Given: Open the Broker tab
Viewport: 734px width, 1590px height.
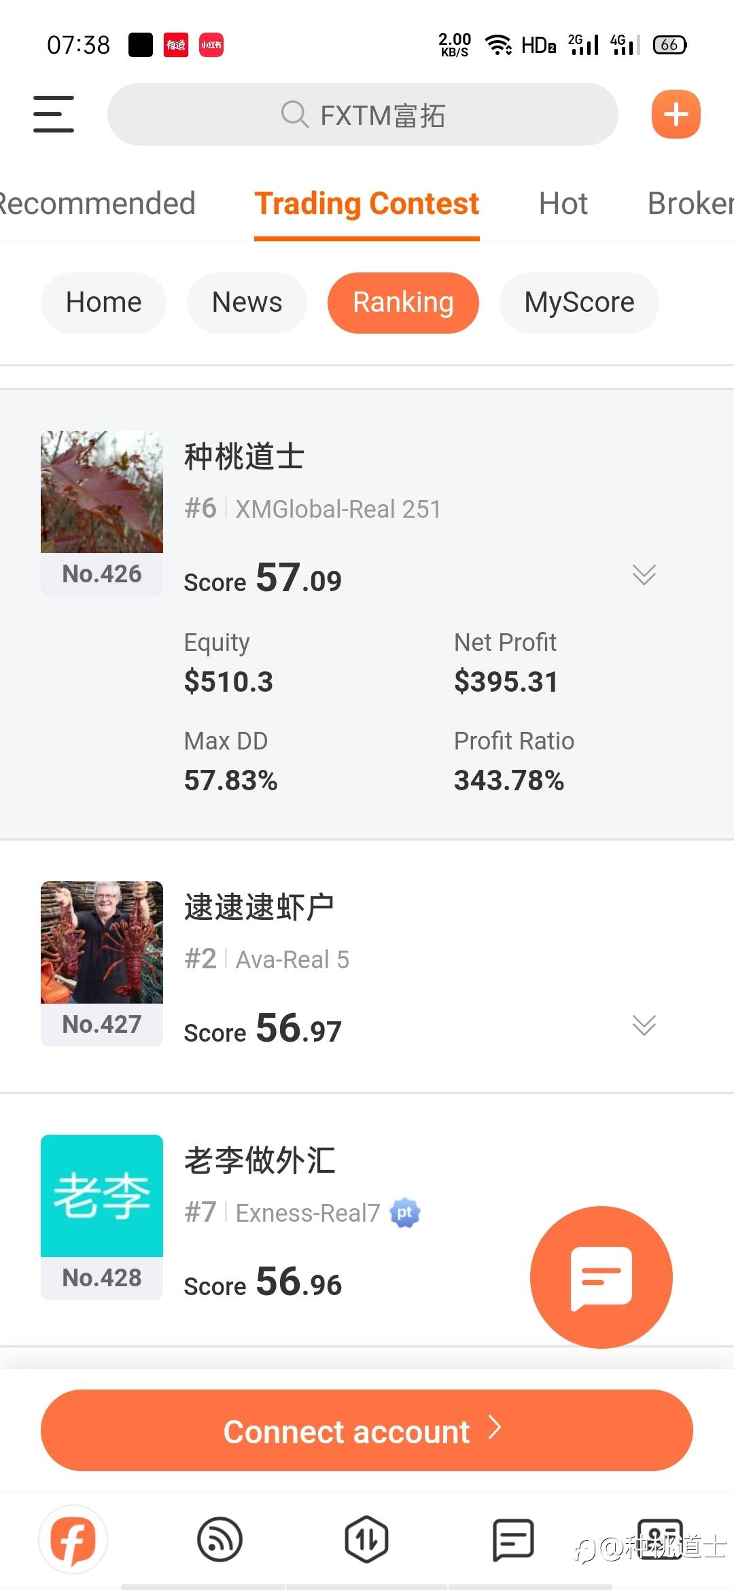Looking at the screenshot, I should point(690,204).
